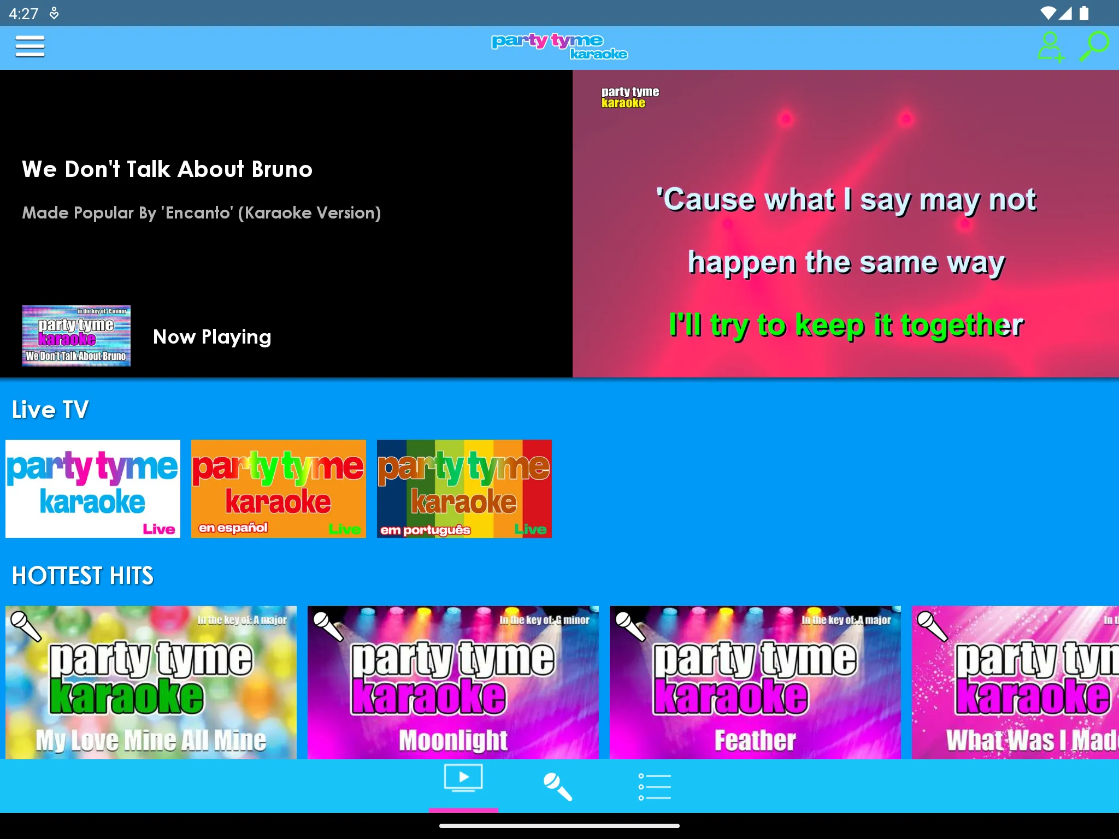The image size is (1119, 839).
Task: Tap the Made Popular By 'Encanto' subtitle
Action: (x=202, y=213)
